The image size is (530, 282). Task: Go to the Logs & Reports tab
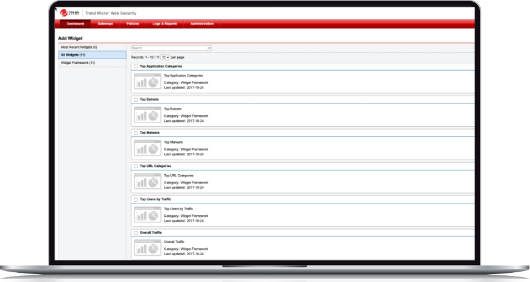point(164,24)
